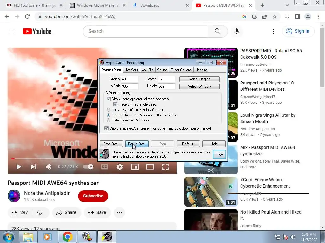Screen dimensions: 325x243
Task: Toggle closed captions CC button
Action: point(104,167)
